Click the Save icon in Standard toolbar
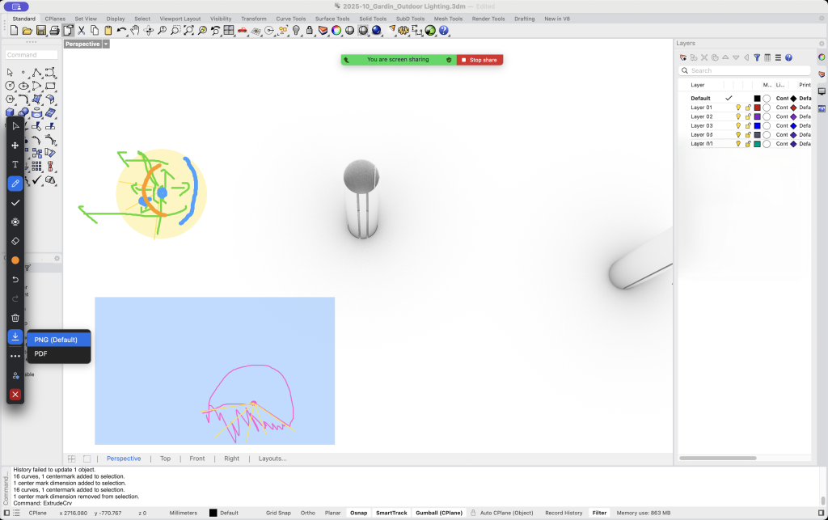Viewport: 828px width, 520px height. [x=40, y=31]
